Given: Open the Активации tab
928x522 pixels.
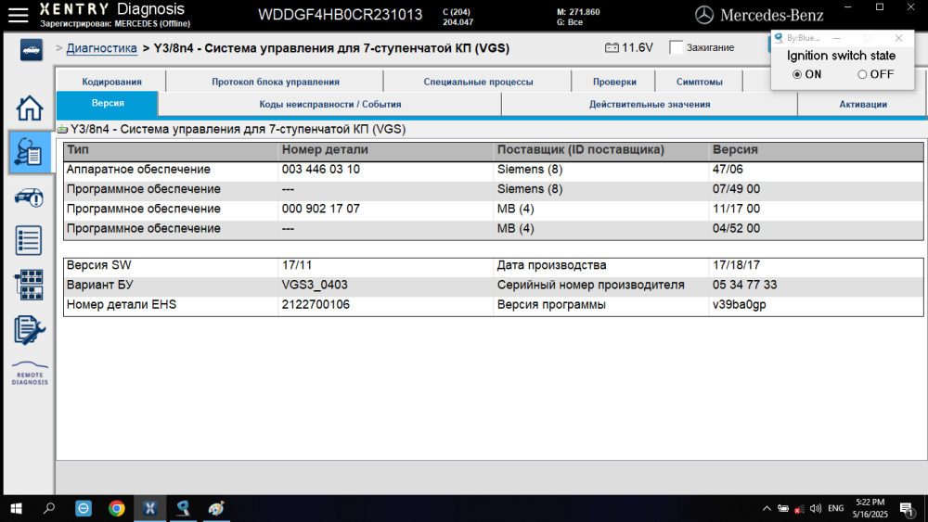Looking at the screenshot, I should pyautogui.click(x=862, y=104).
